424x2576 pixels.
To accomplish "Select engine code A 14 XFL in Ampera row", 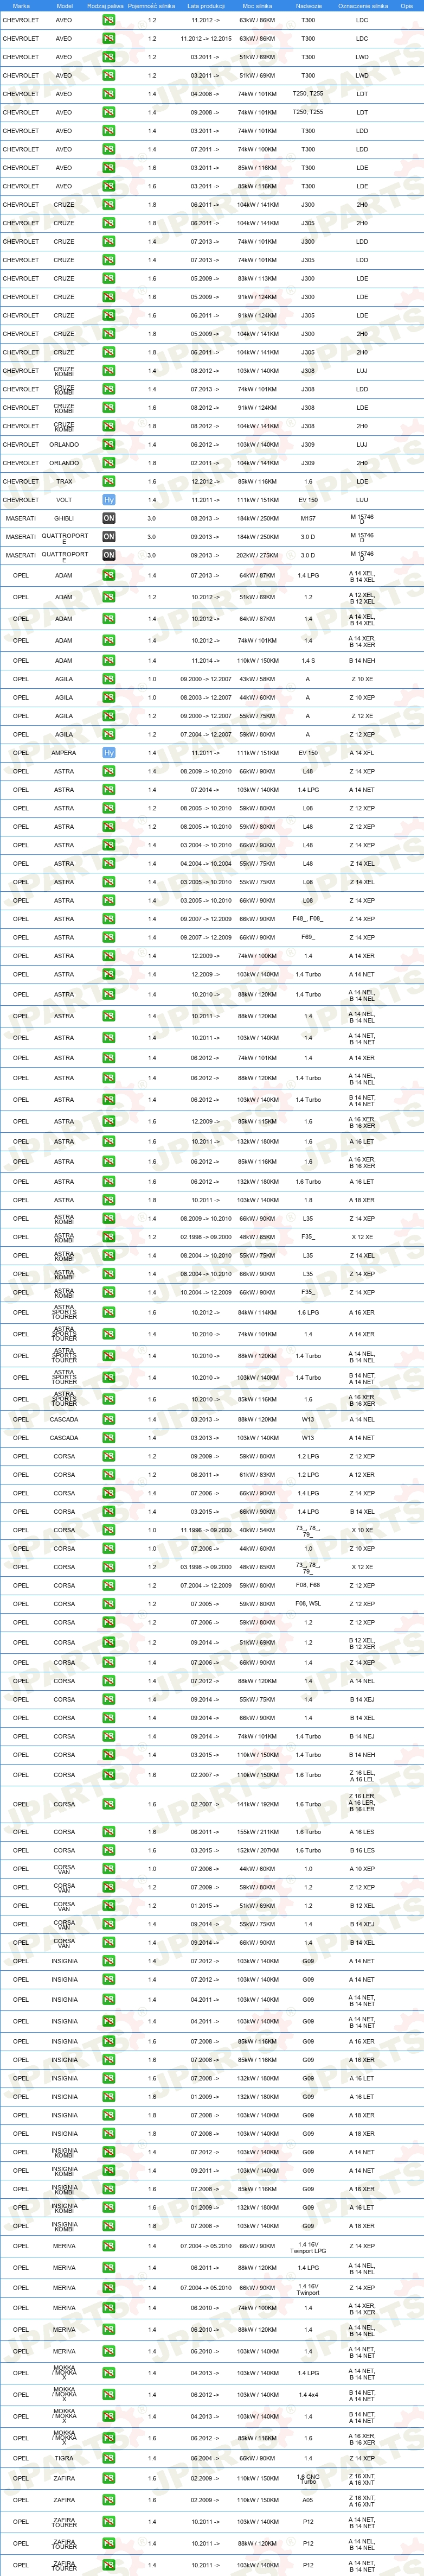I will (x=362, y=753).
